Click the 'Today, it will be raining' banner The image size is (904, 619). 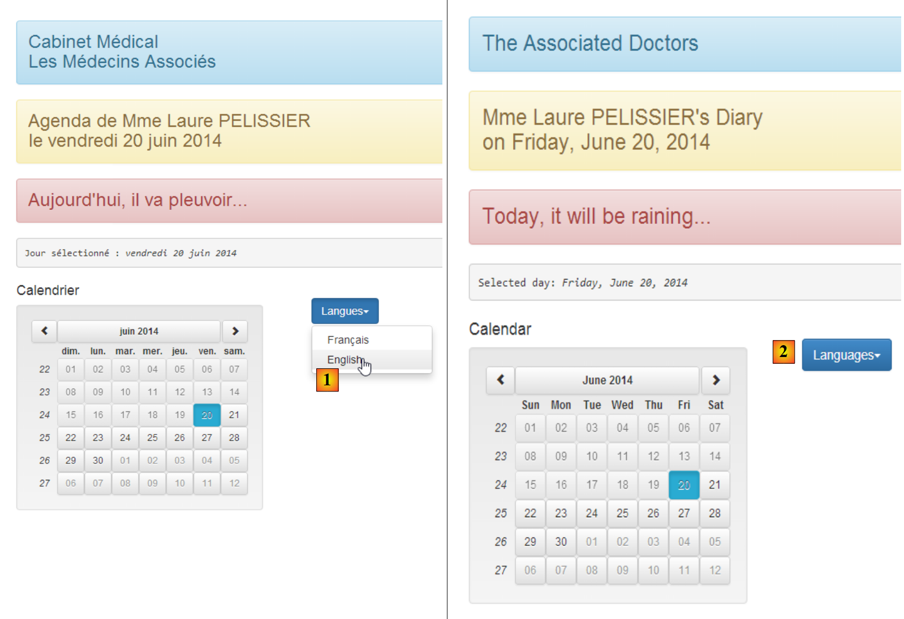click(685, 217)
